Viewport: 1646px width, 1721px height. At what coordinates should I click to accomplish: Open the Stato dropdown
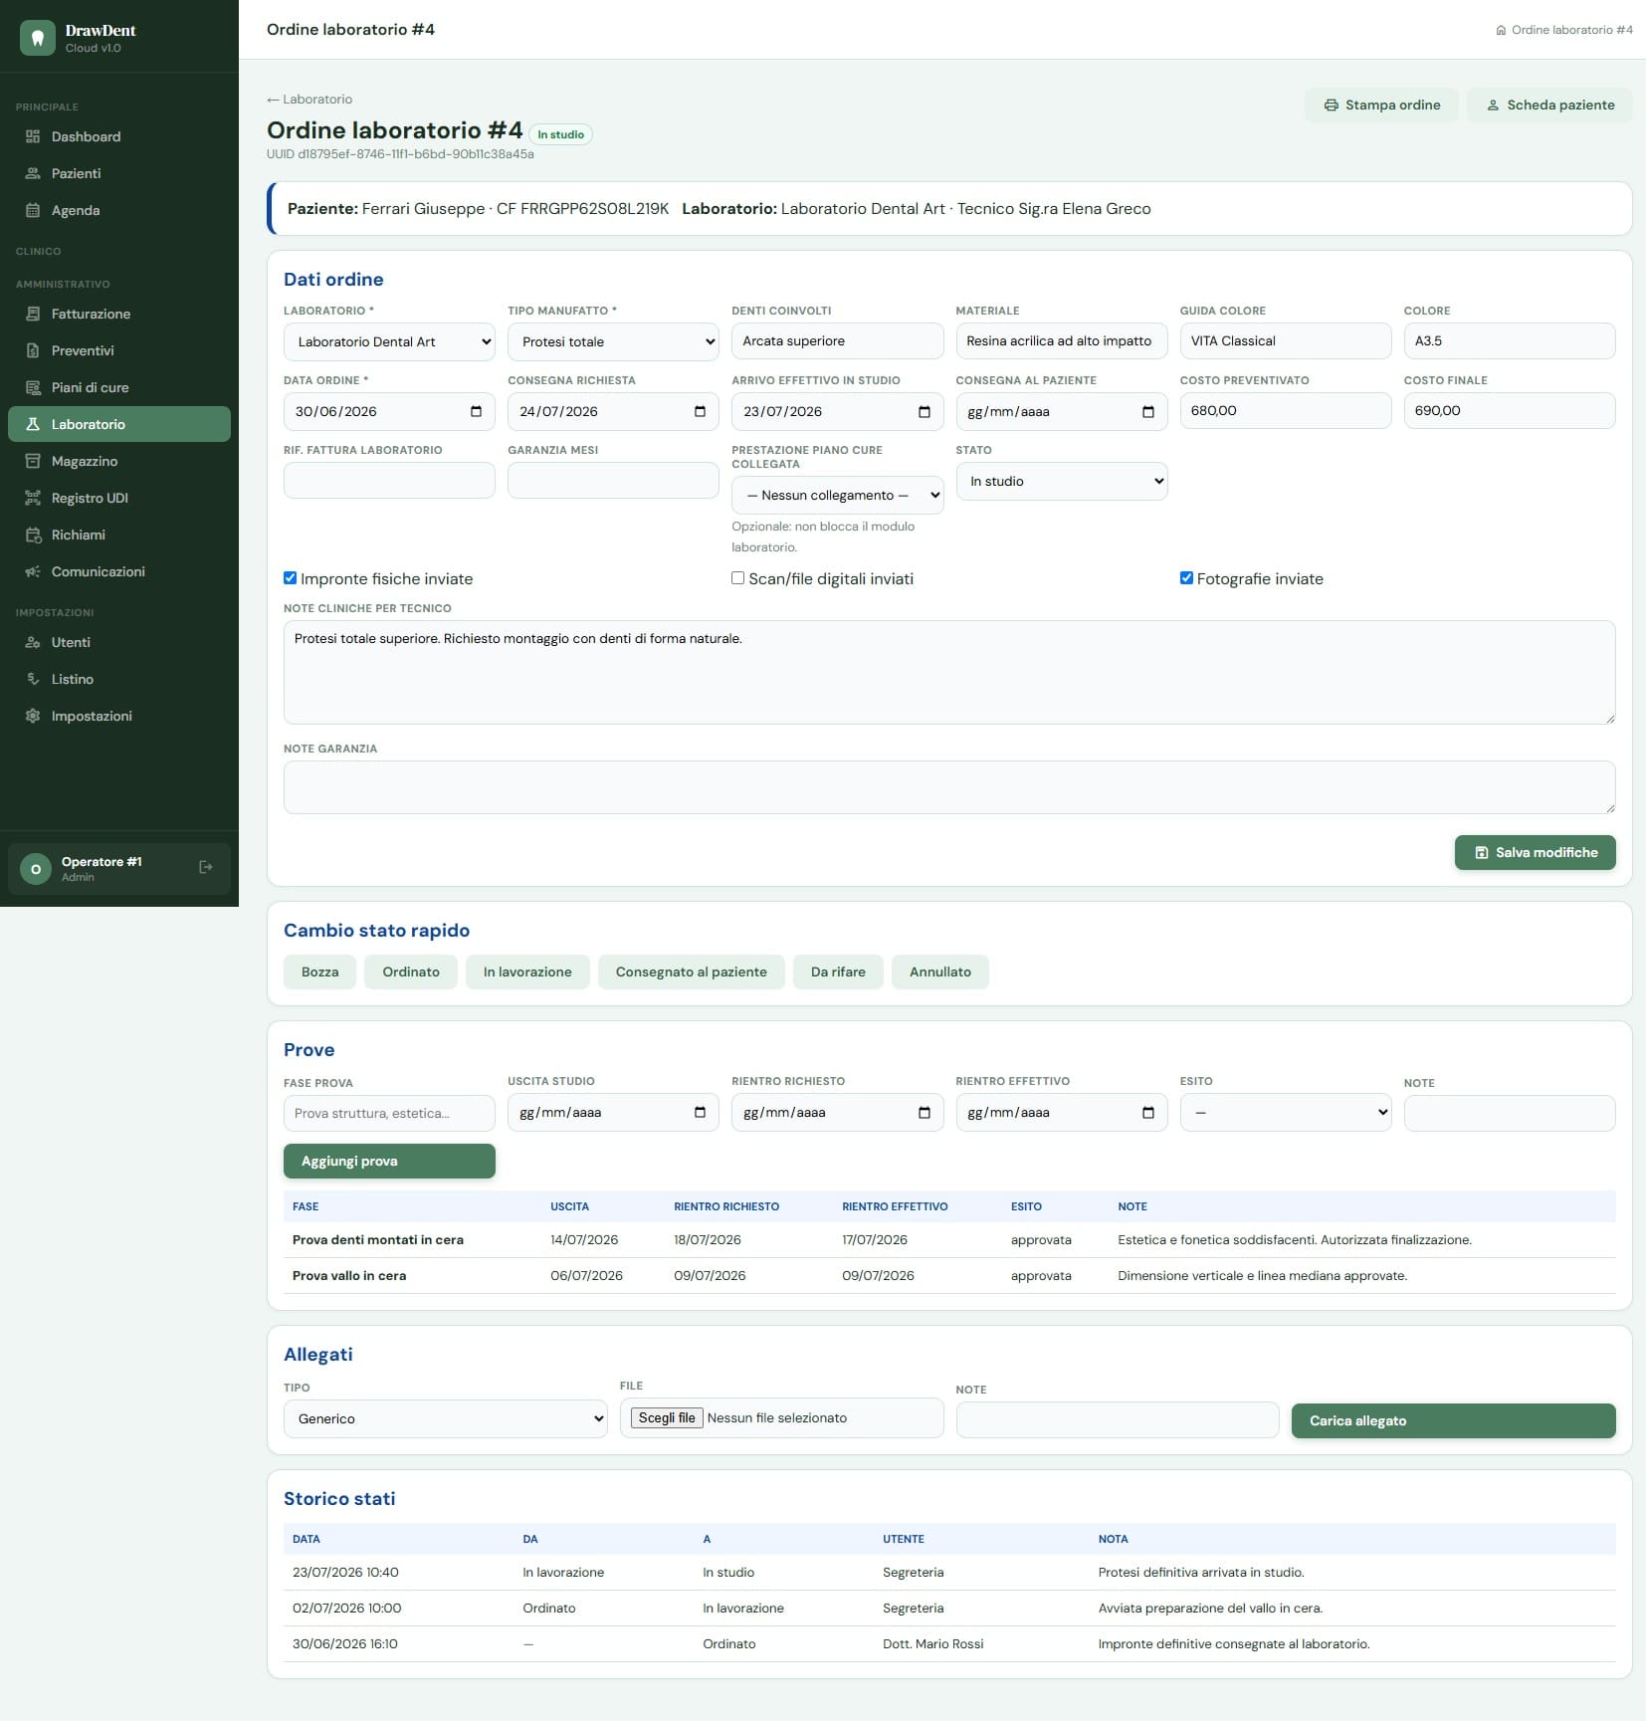(x=1062, y=481)
